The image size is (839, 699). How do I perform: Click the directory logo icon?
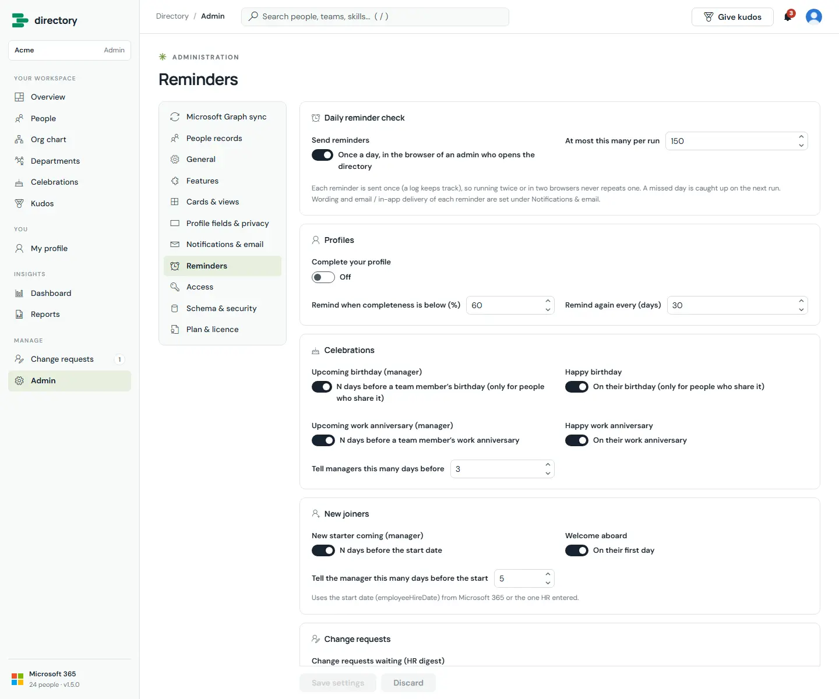(x=20, y=20)
